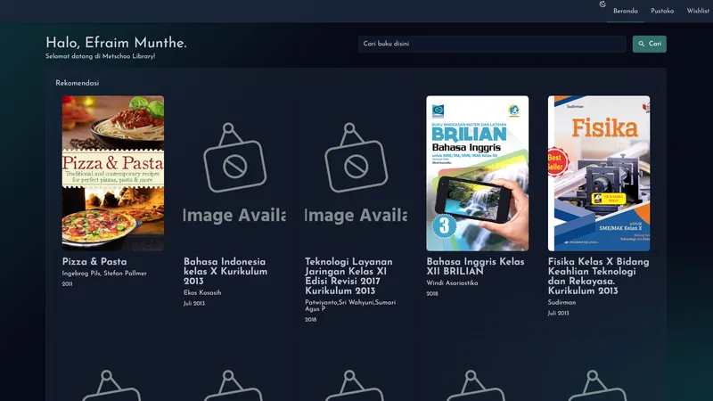Click 'Juli 2013' under Bahasa Indonesia book
Viewport: 713px width, 401px height.
click(x=194, y=303)
